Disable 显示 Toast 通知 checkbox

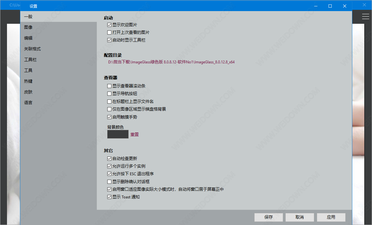(110, 197)
